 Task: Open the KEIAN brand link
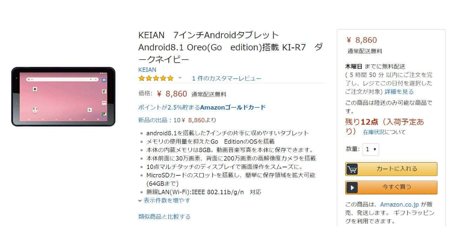coord(147,69)
